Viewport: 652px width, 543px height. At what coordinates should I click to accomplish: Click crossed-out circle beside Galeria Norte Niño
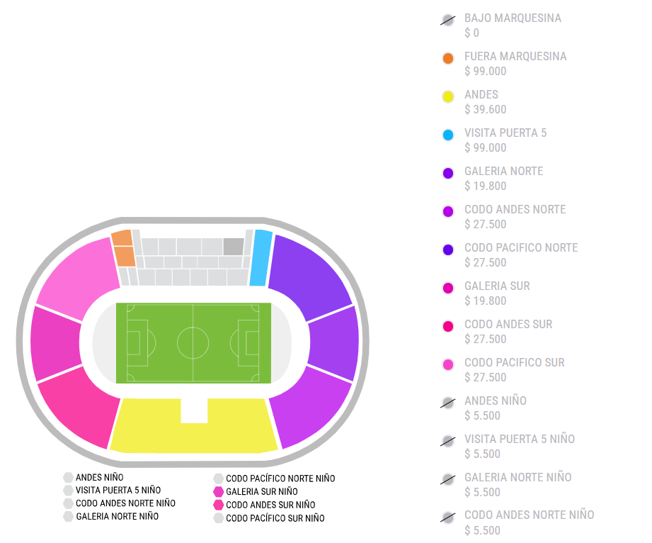[x=447, y=480]
